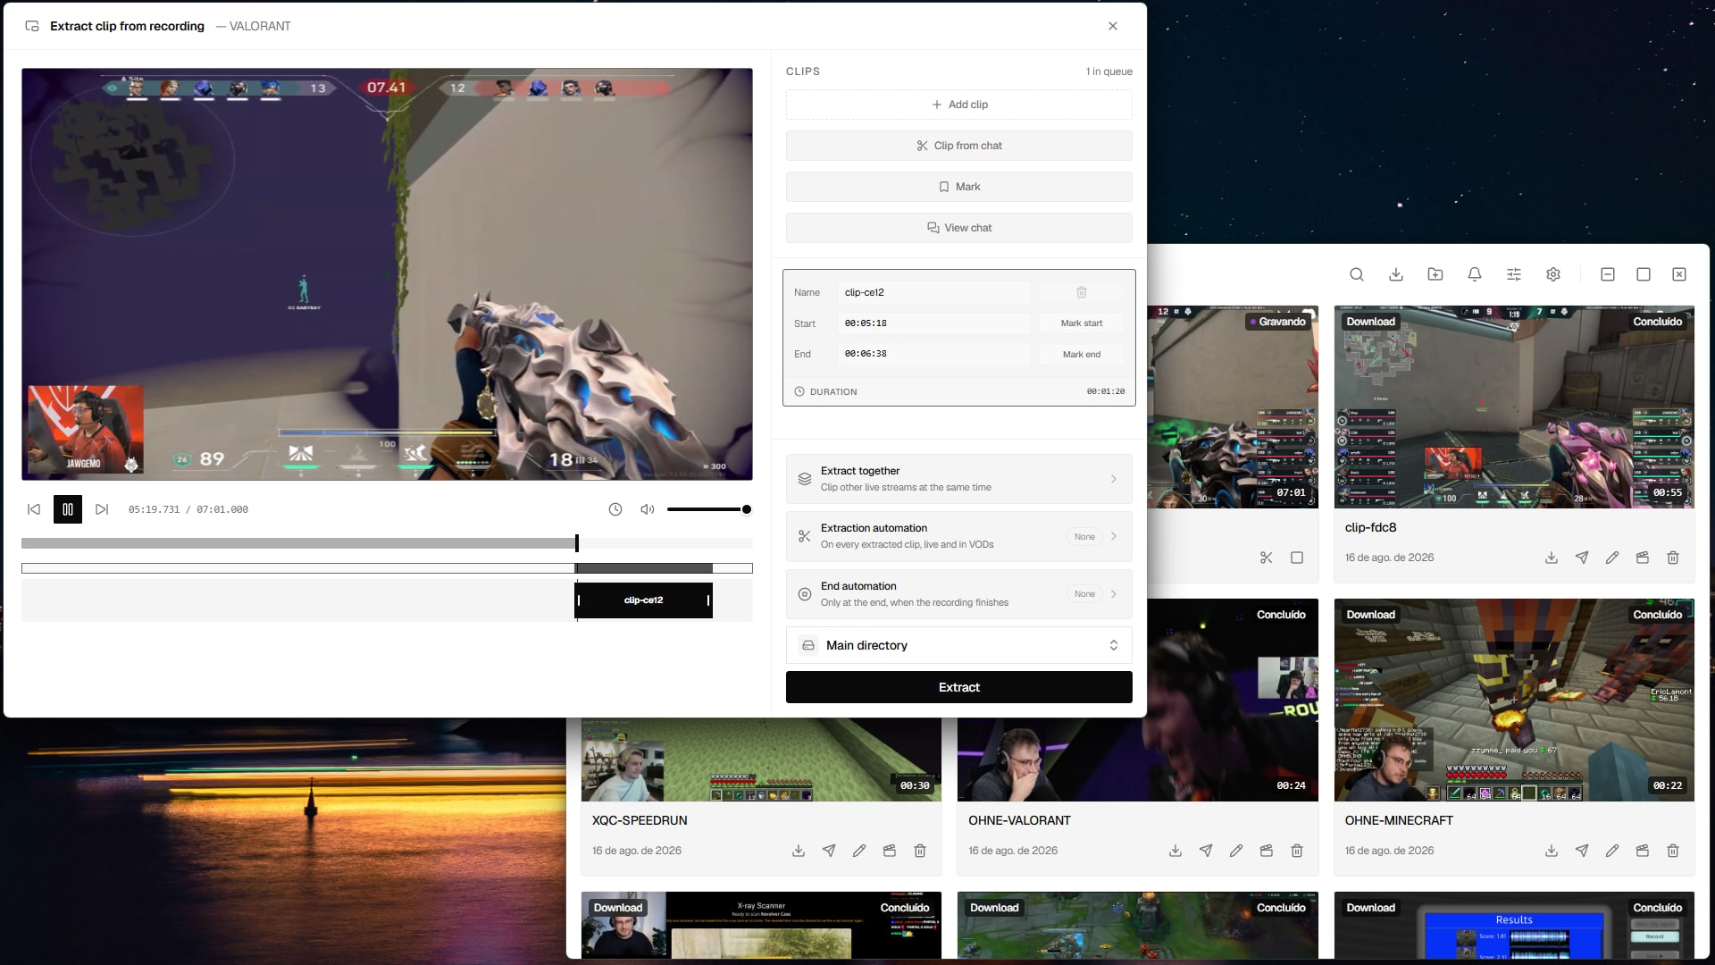Edit the clip Name field
This screenshot has width=1715, height=965.
click(933, 292)
